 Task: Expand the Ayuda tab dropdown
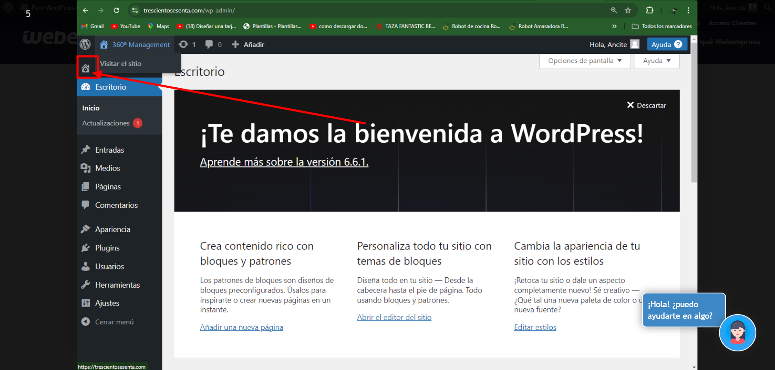point(657,61)
